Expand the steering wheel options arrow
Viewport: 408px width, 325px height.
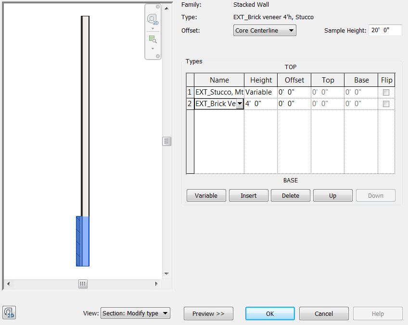tap(153, 28)
